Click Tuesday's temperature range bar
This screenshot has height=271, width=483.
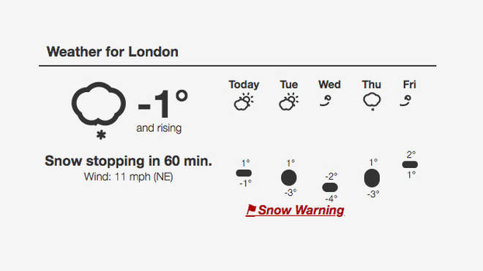288,178
